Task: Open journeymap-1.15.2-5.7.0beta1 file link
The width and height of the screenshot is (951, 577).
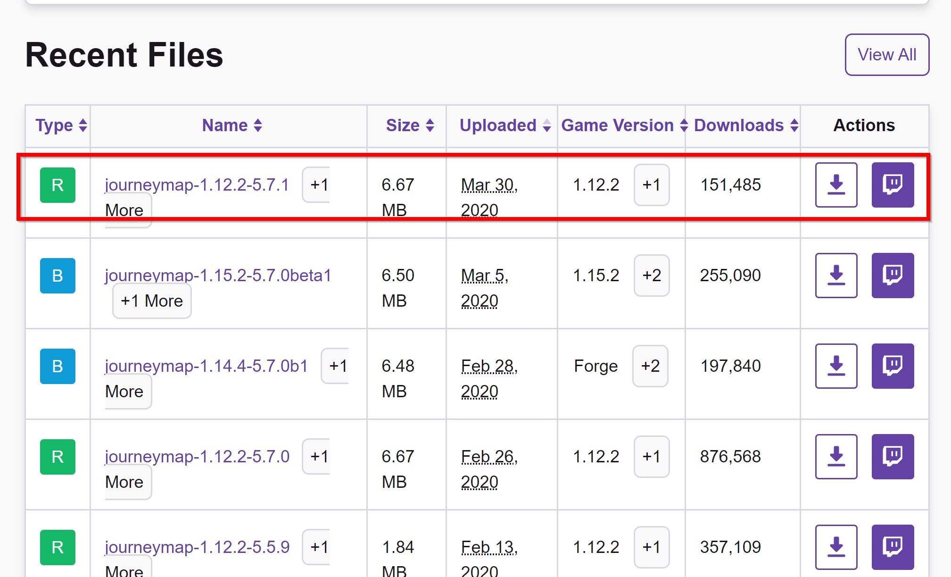Action: (x=218, y=276)
